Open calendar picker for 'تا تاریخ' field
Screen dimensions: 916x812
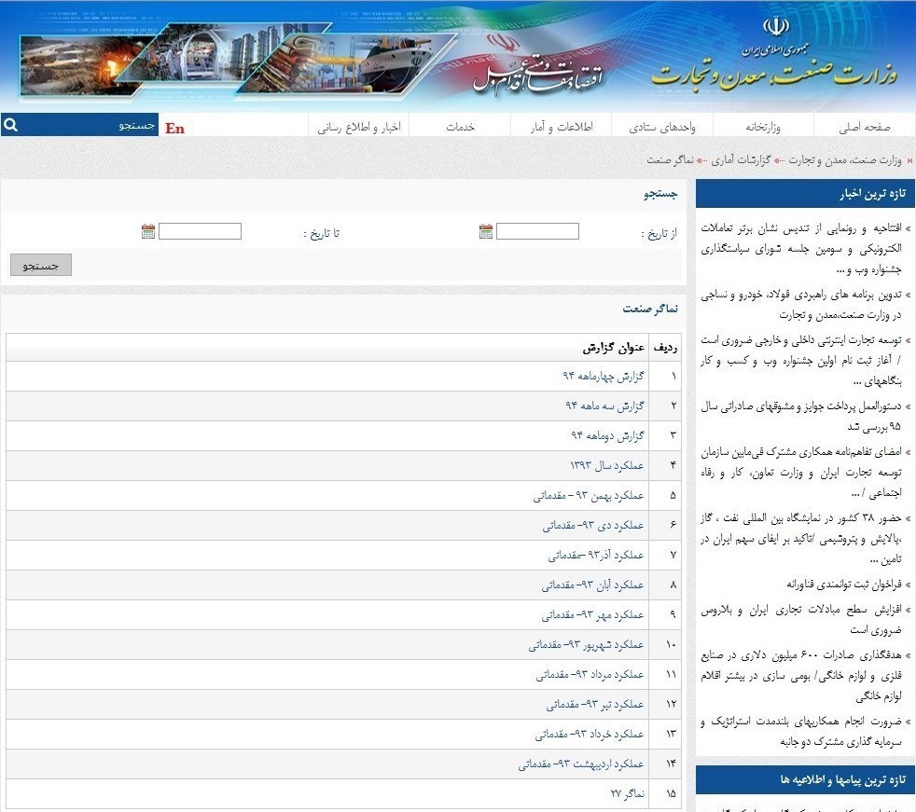(148, 231)
